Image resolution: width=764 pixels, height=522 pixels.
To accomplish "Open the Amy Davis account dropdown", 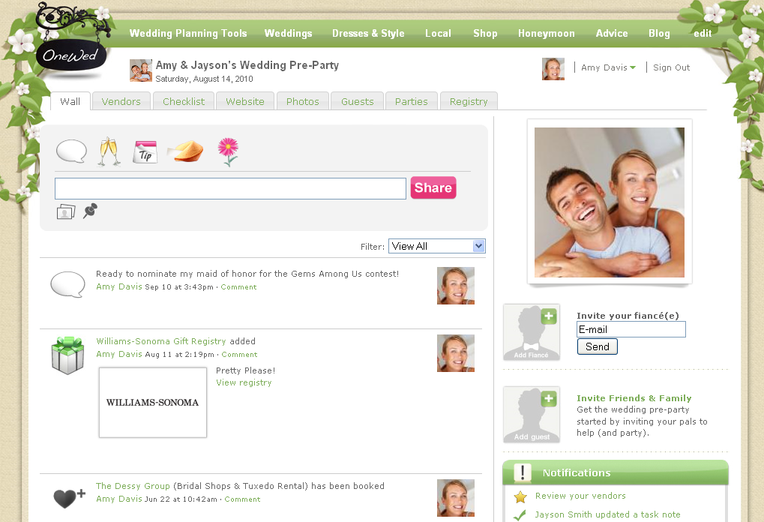I will tap(608, 67).
